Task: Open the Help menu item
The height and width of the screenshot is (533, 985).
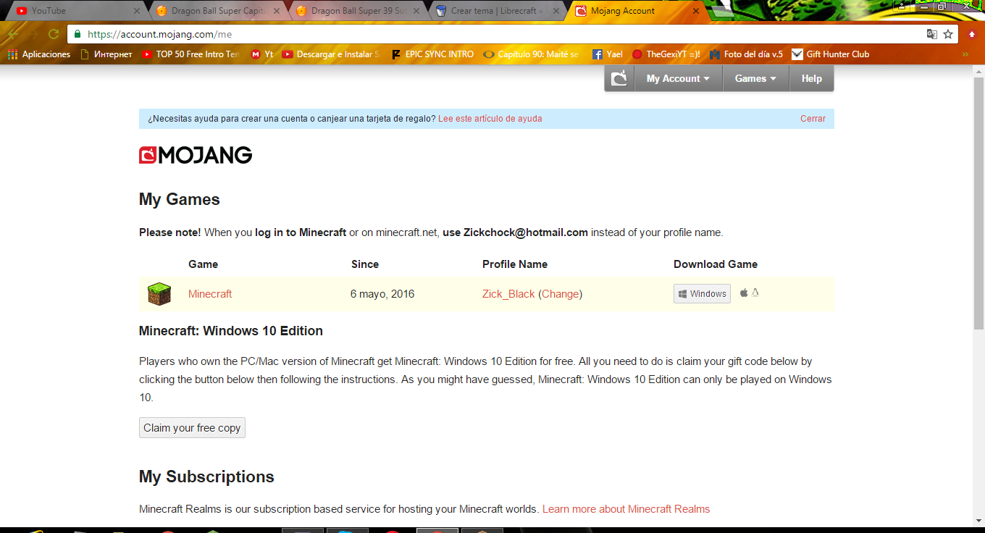Action: click(812, 78)
